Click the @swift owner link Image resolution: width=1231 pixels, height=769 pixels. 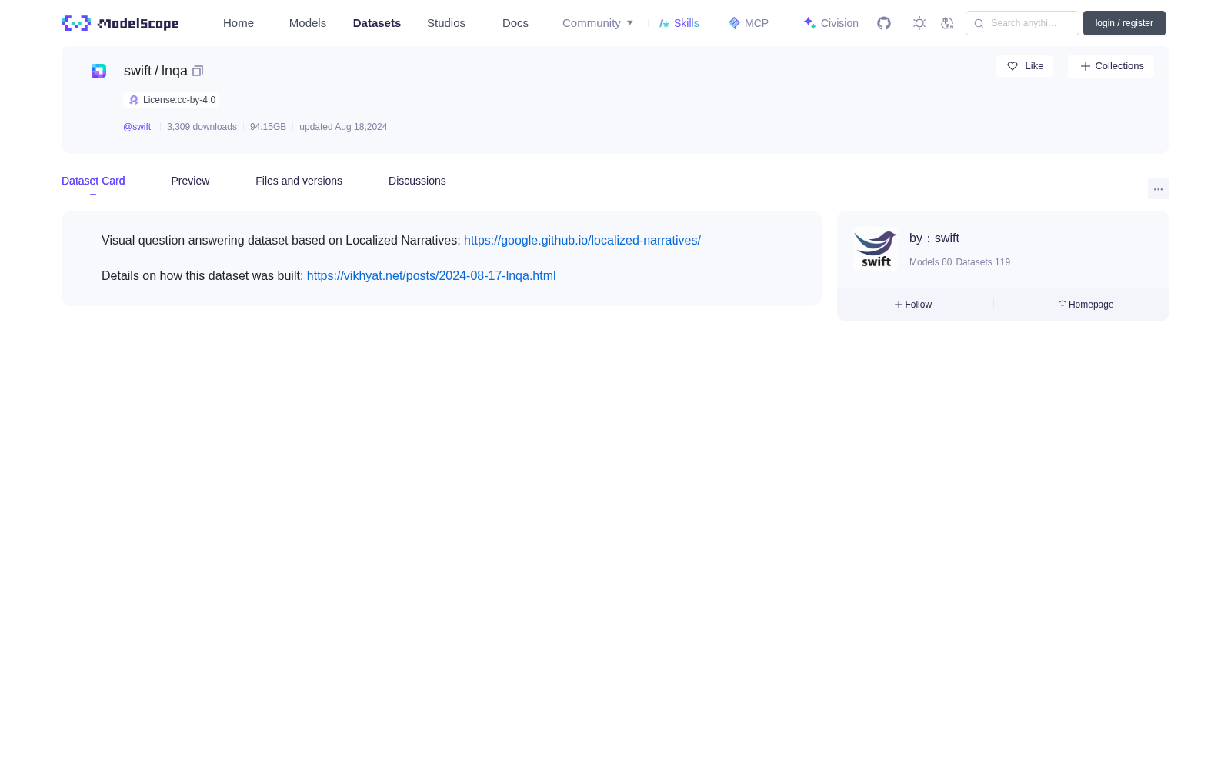(x=137, y=127)
